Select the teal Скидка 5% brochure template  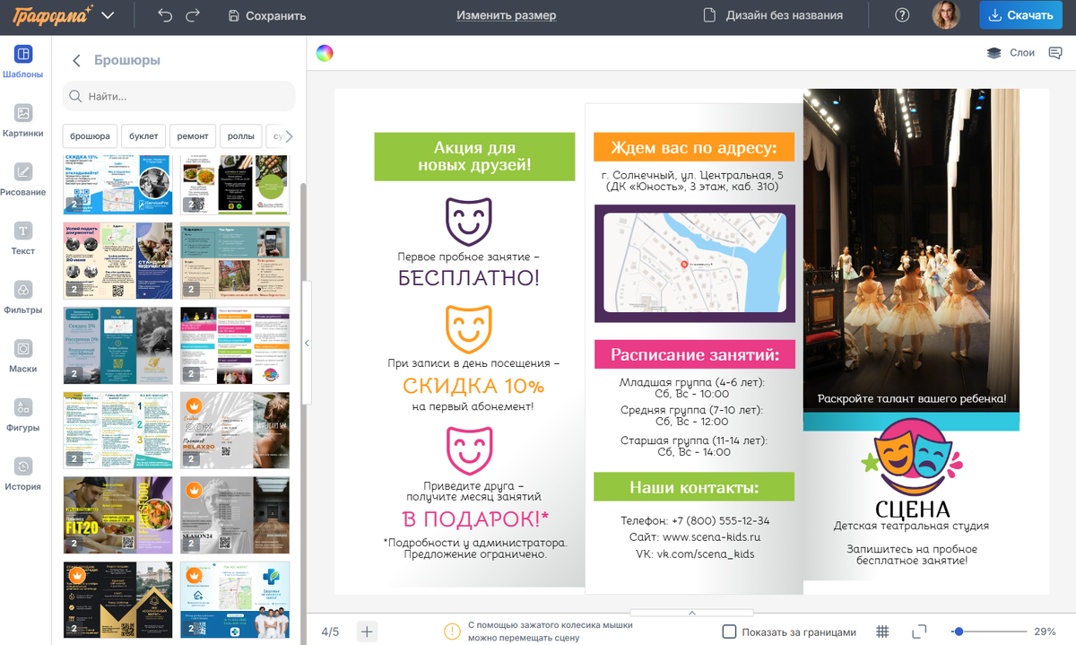click(x=117, y=345)
